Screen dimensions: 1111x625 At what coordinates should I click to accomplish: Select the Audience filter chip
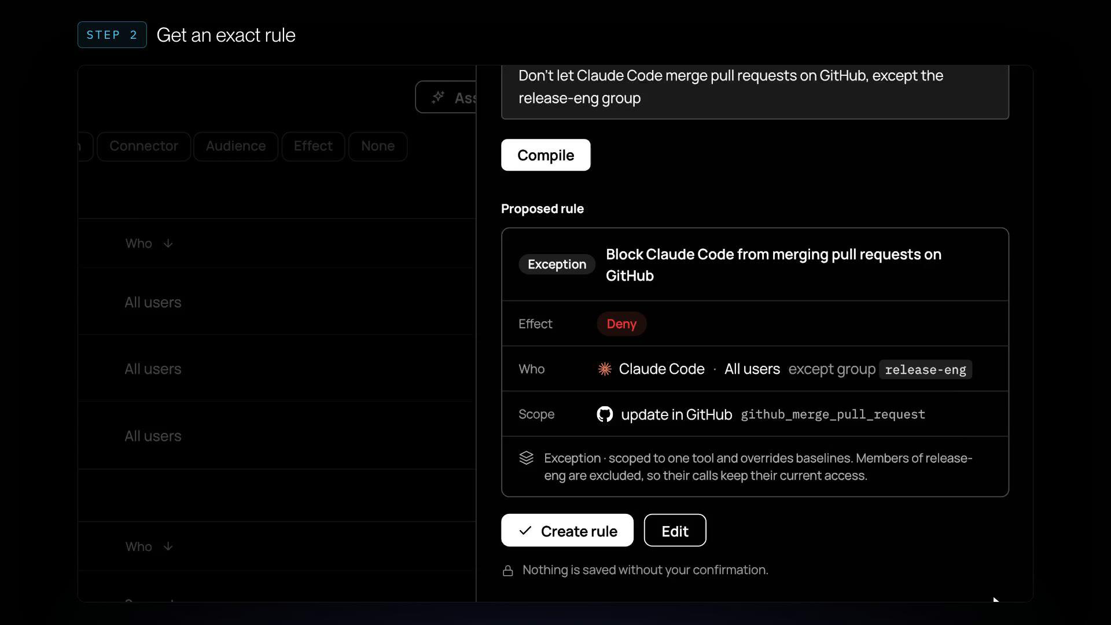coord(236,146)
